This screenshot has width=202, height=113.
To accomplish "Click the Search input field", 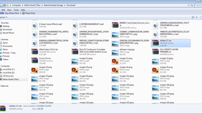I will click(199, 5).
